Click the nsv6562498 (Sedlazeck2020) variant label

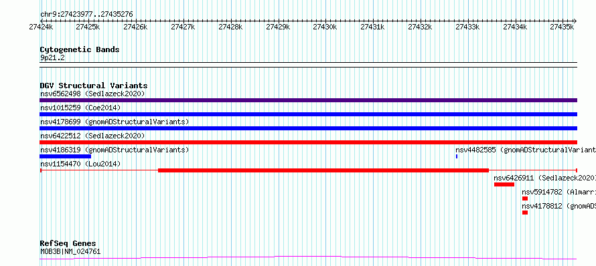92,94
